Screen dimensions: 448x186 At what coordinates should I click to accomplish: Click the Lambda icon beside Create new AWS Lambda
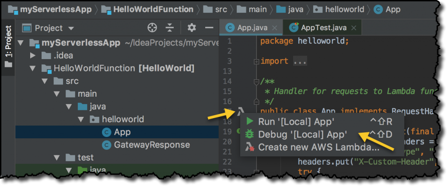pos(249,147)
